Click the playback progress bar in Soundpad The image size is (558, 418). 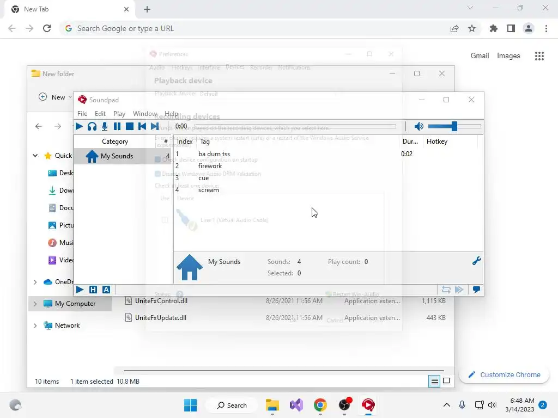[x=295, y=126]
